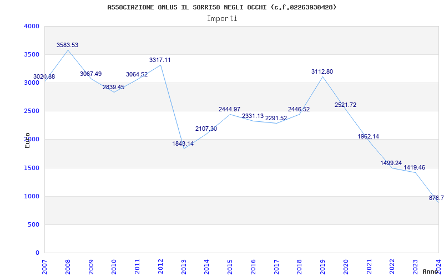
Task: Click the 1419.46 data label
Action: 414,168
